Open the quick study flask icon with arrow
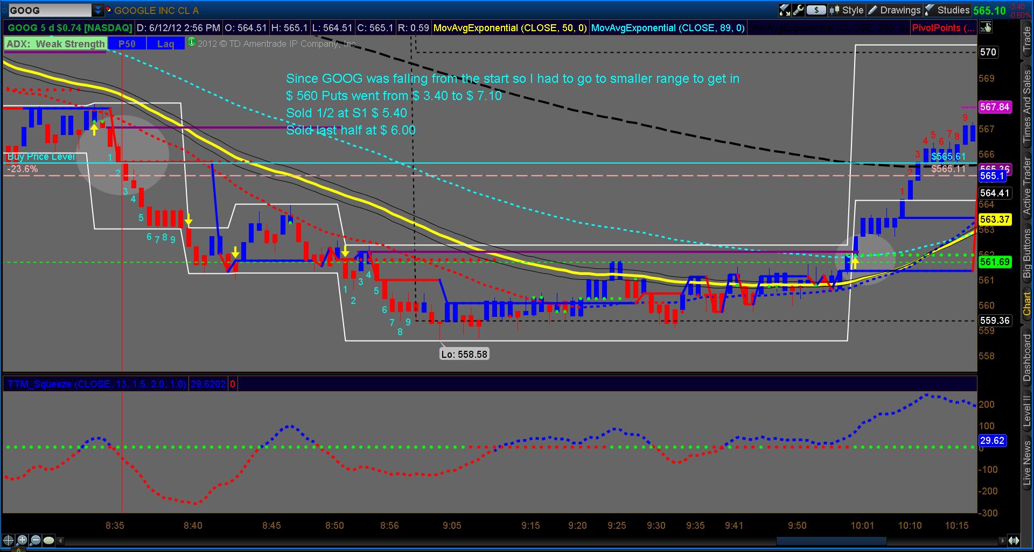 coord(784,10)
